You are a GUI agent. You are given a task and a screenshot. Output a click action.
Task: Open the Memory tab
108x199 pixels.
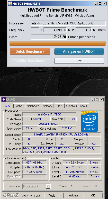point(47,106)
